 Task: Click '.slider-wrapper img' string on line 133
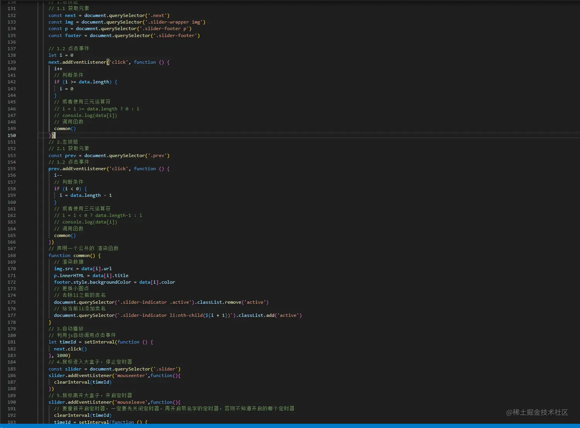click(x=174, y=22)
